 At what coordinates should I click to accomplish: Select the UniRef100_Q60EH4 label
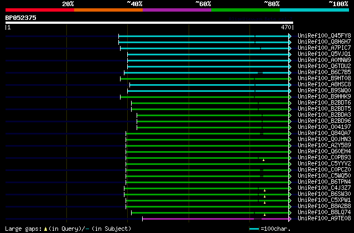324,152
